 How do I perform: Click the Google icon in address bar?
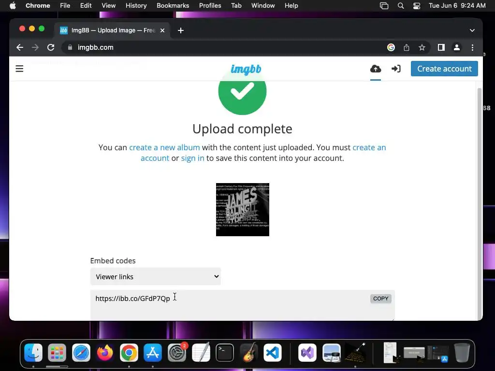pyautogui.click(x=391, y=47)
